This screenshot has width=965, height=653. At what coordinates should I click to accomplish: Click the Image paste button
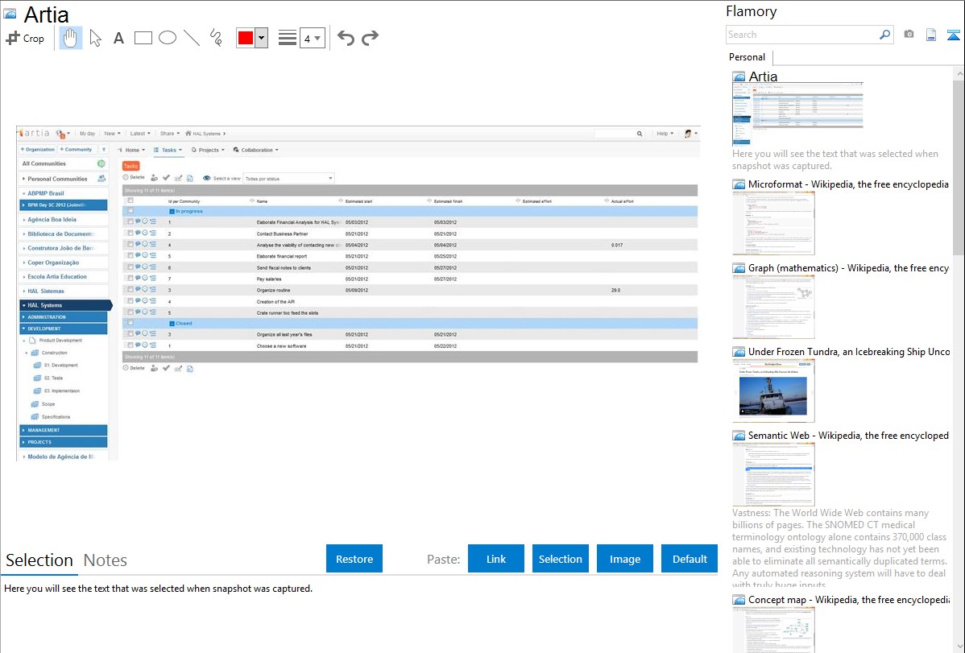click(625, 559)
